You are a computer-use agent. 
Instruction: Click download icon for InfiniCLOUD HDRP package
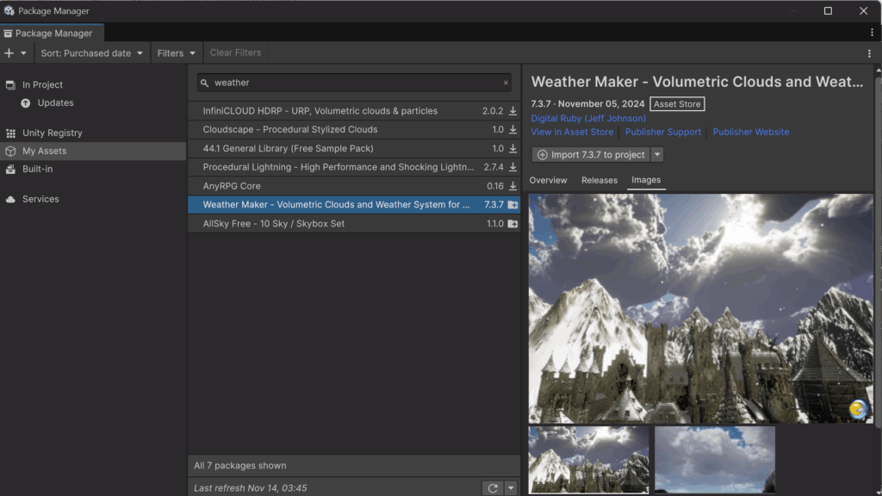(512, 111)
